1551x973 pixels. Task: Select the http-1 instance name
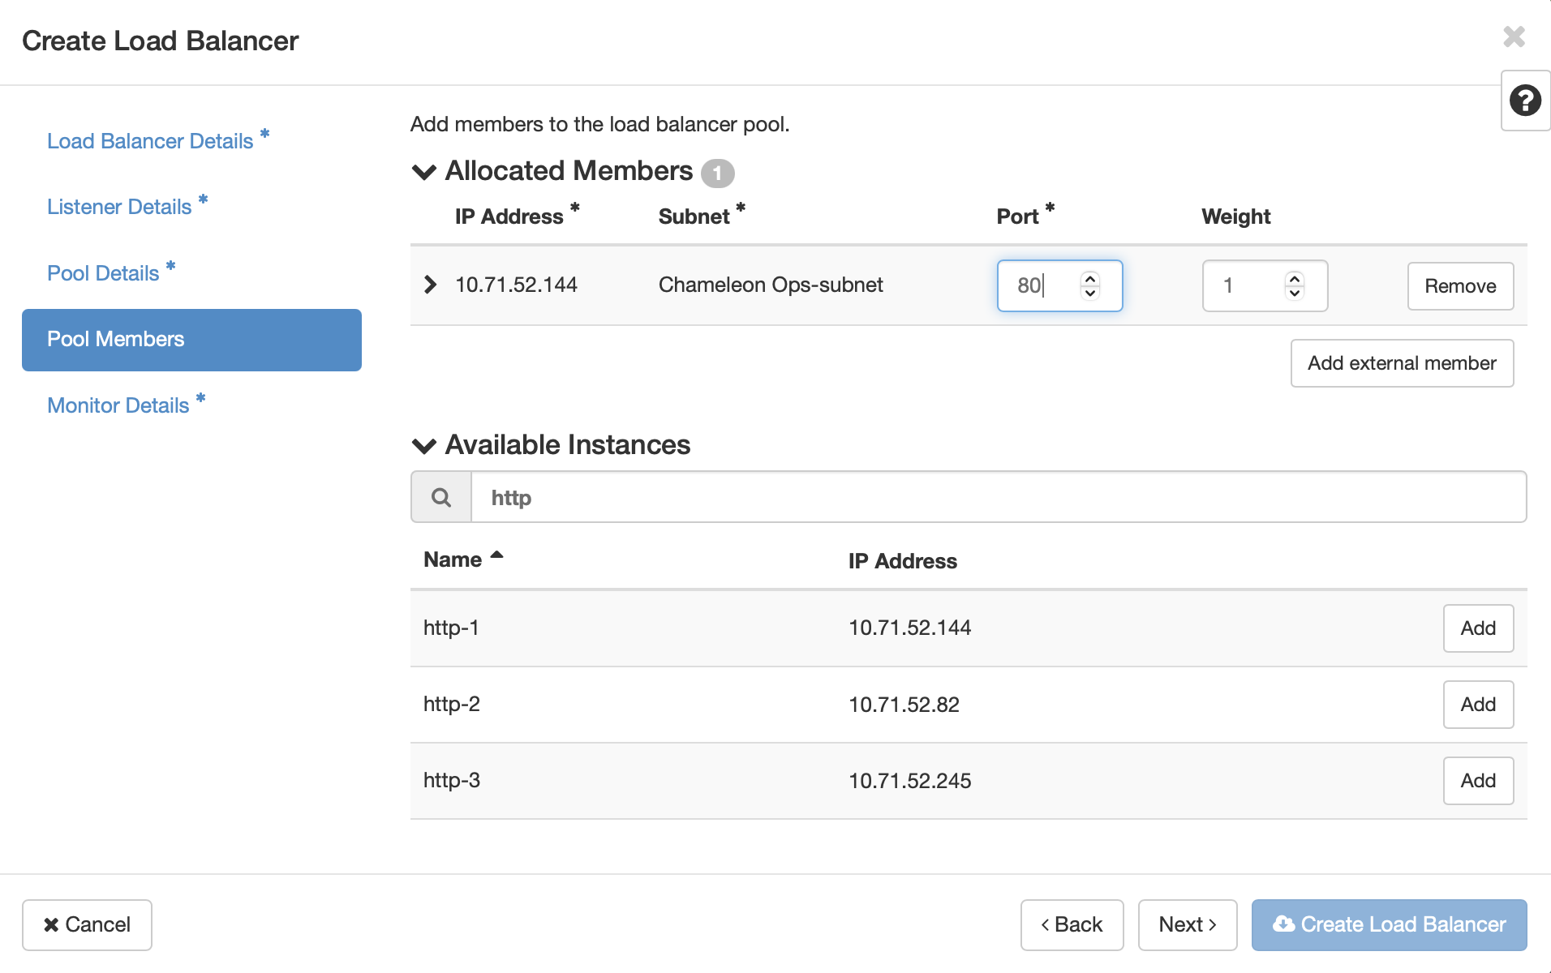coord(451,628)
